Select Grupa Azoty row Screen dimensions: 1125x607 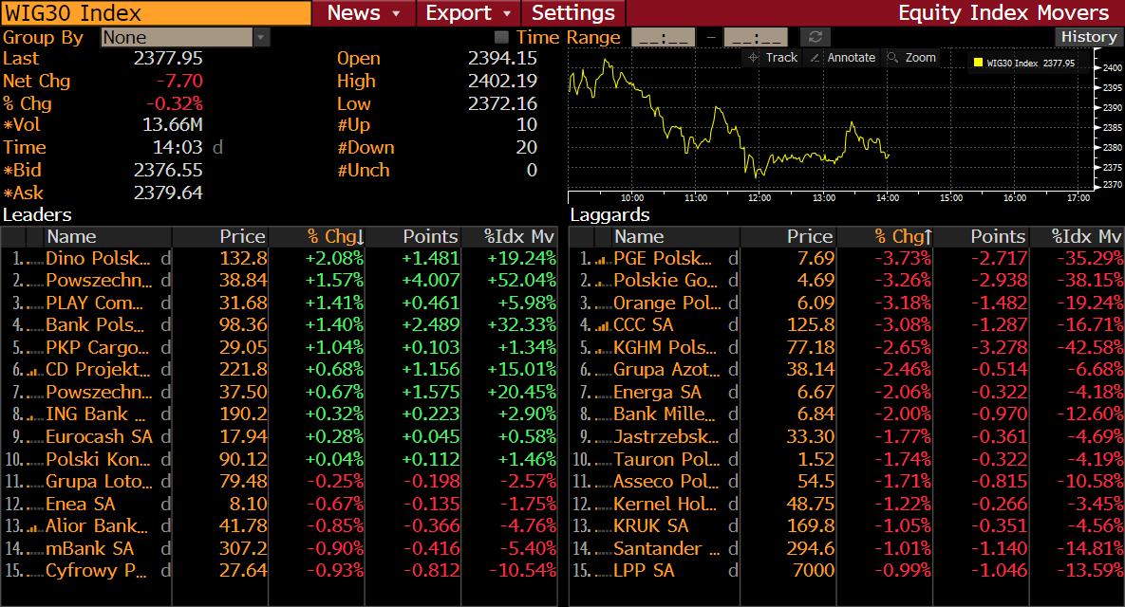click(847, 370)
